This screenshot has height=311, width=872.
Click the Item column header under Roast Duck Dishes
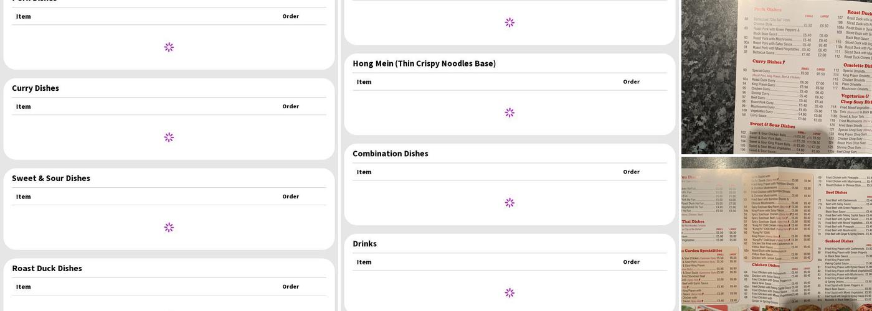[24, 287]
